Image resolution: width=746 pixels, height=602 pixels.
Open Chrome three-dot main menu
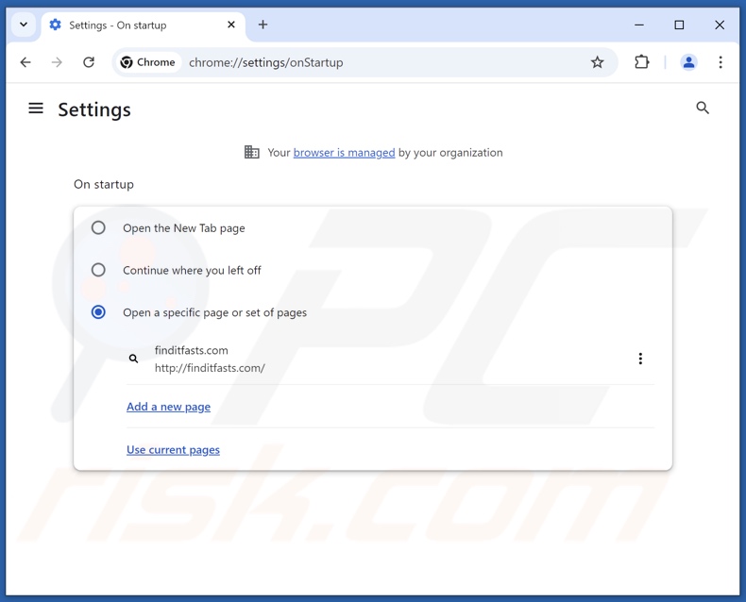tap(721, 62)
